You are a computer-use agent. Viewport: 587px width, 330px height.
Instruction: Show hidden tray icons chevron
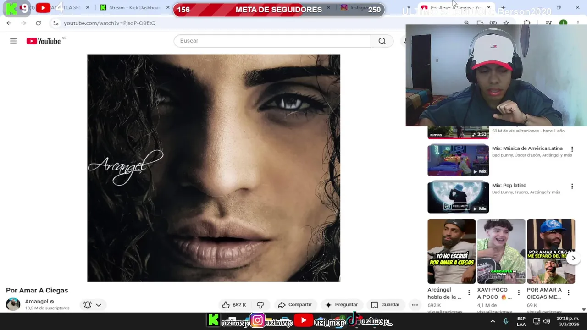(493, 321)
